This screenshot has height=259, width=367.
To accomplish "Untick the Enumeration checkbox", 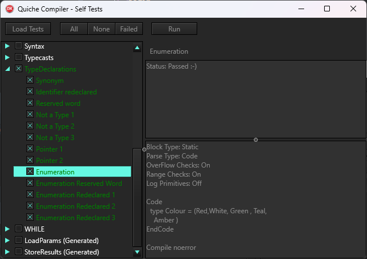I will (30, 172).
